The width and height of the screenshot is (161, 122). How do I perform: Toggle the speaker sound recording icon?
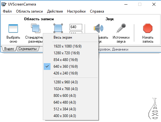click(99, 28)
